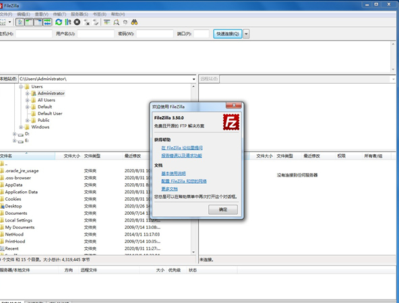
Task: Expand the Windows folder tree node
Action: pos(21,127)
